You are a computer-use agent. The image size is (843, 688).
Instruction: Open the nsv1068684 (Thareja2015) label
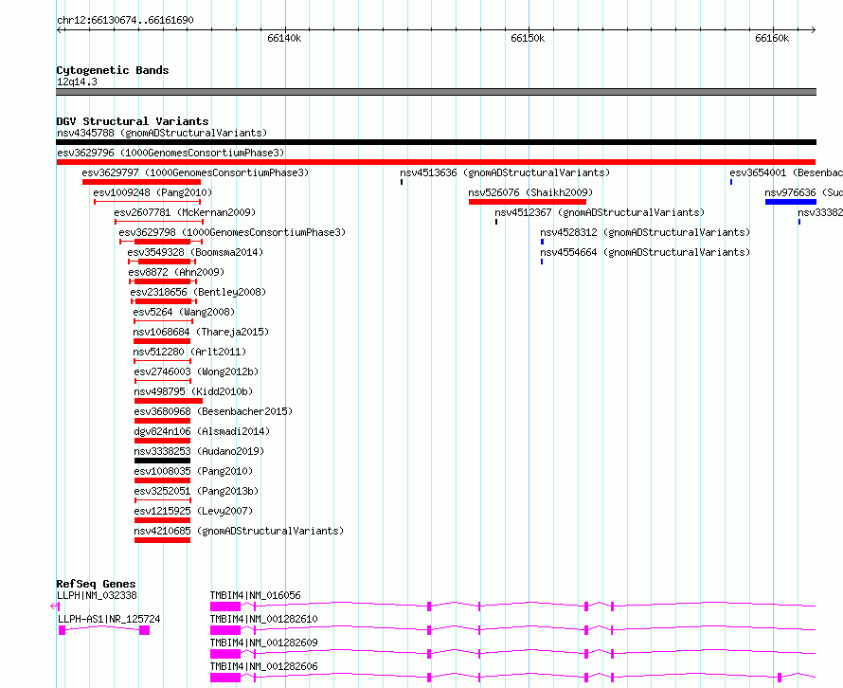(201, 332)
